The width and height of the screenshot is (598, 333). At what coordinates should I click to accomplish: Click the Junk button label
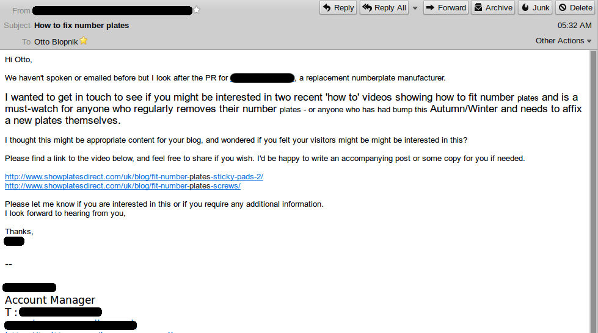point(541,7)
